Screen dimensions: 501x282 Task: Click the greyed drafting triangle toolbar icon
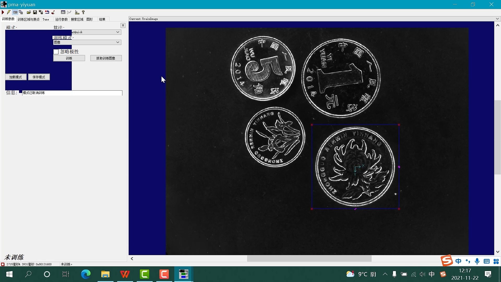click(x=69, y=12)
